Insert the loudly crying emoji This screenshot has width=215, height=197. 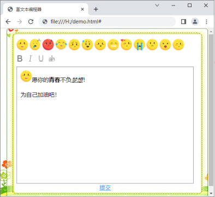point(139,45)
